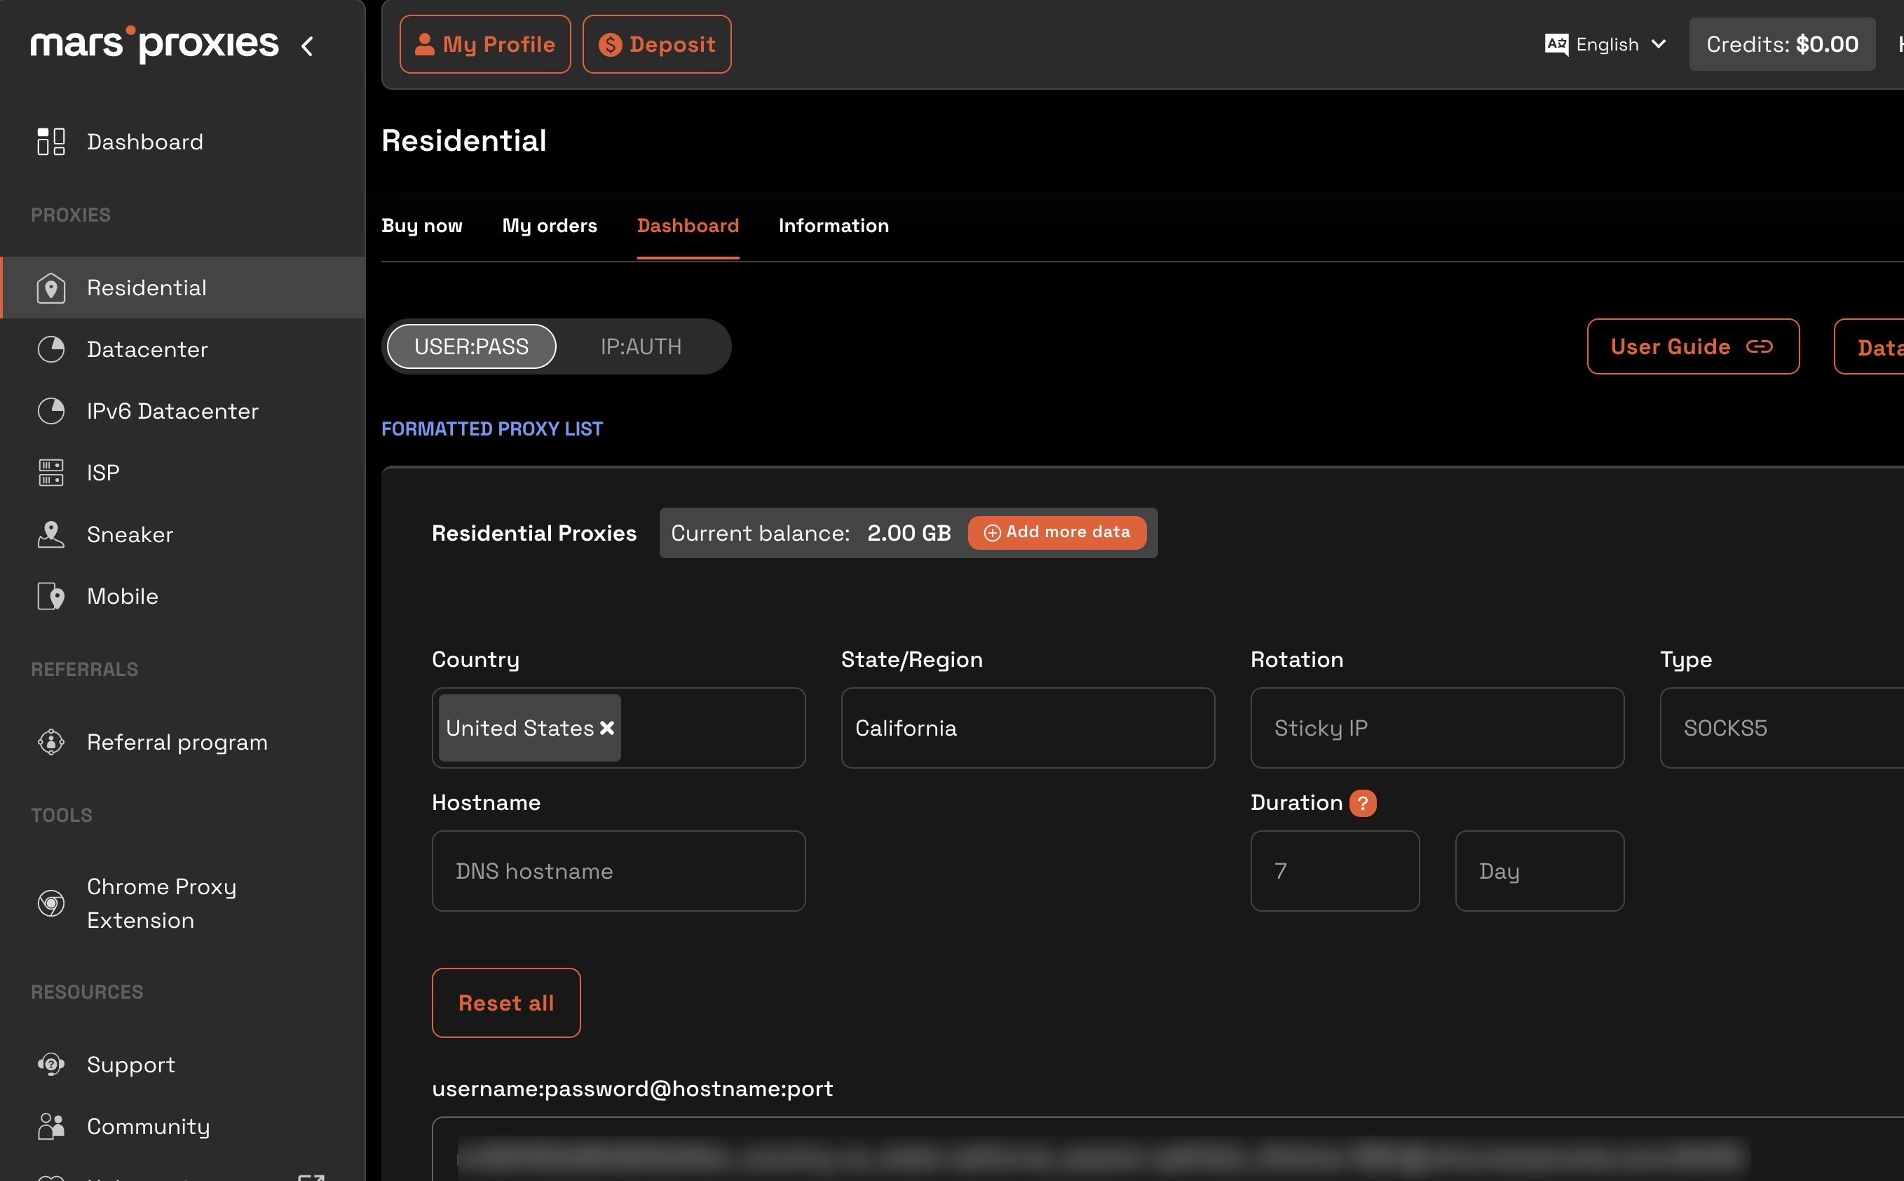The height and width of the screenshot is (1181, 1904).
Task: Switch to Buy now tab
Action: (421, 226)
